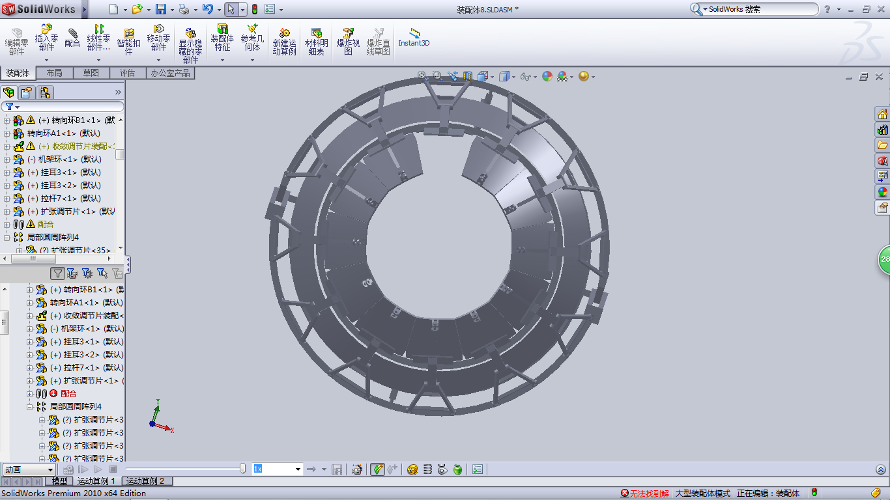Click the 无法找到解 status message

pos(644,493)
